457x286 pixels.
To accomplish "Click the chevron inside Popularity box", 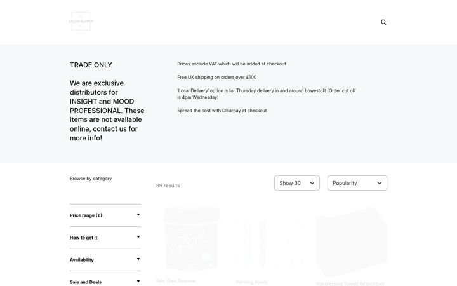I will tap(380, 183).
